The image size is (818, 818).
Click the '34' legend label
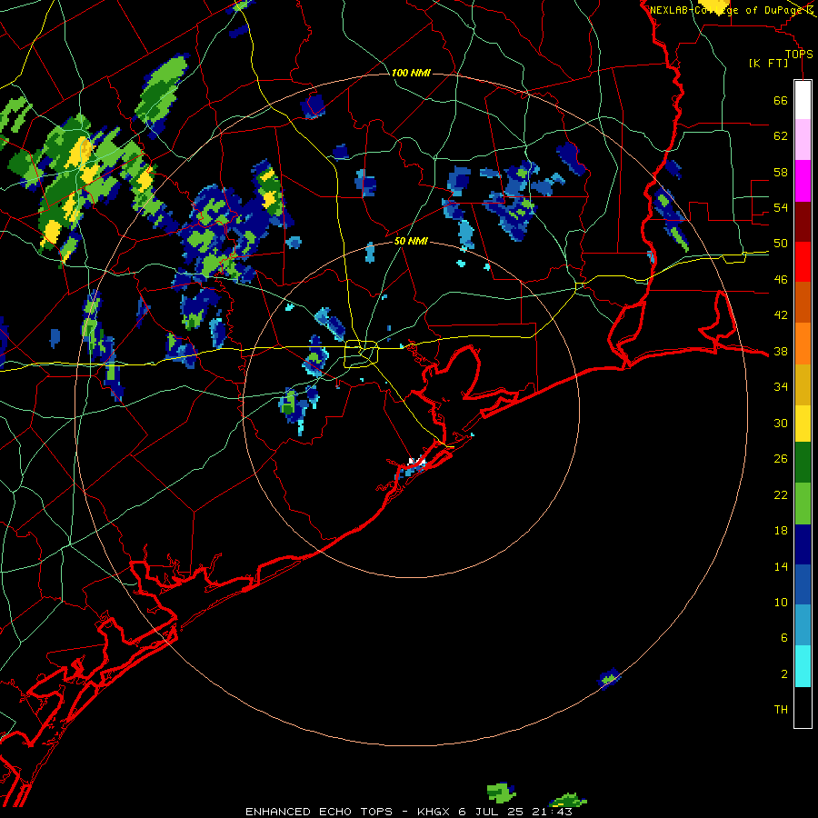click(x=781, y=386)
